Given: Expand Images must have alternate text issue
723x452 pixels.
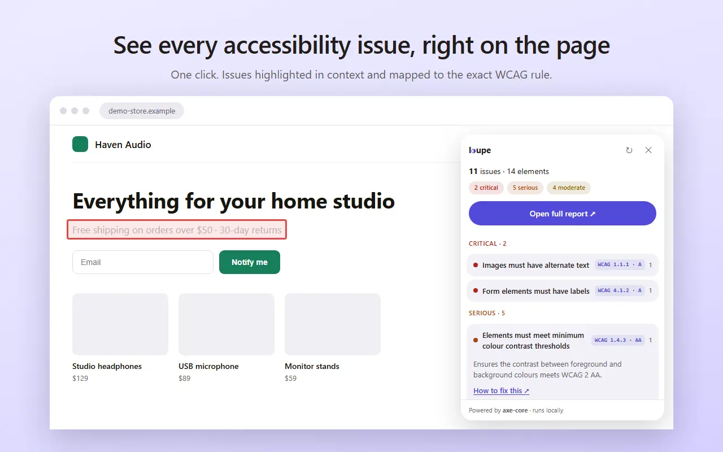Looking at the screenshot, I should [563, 265].
